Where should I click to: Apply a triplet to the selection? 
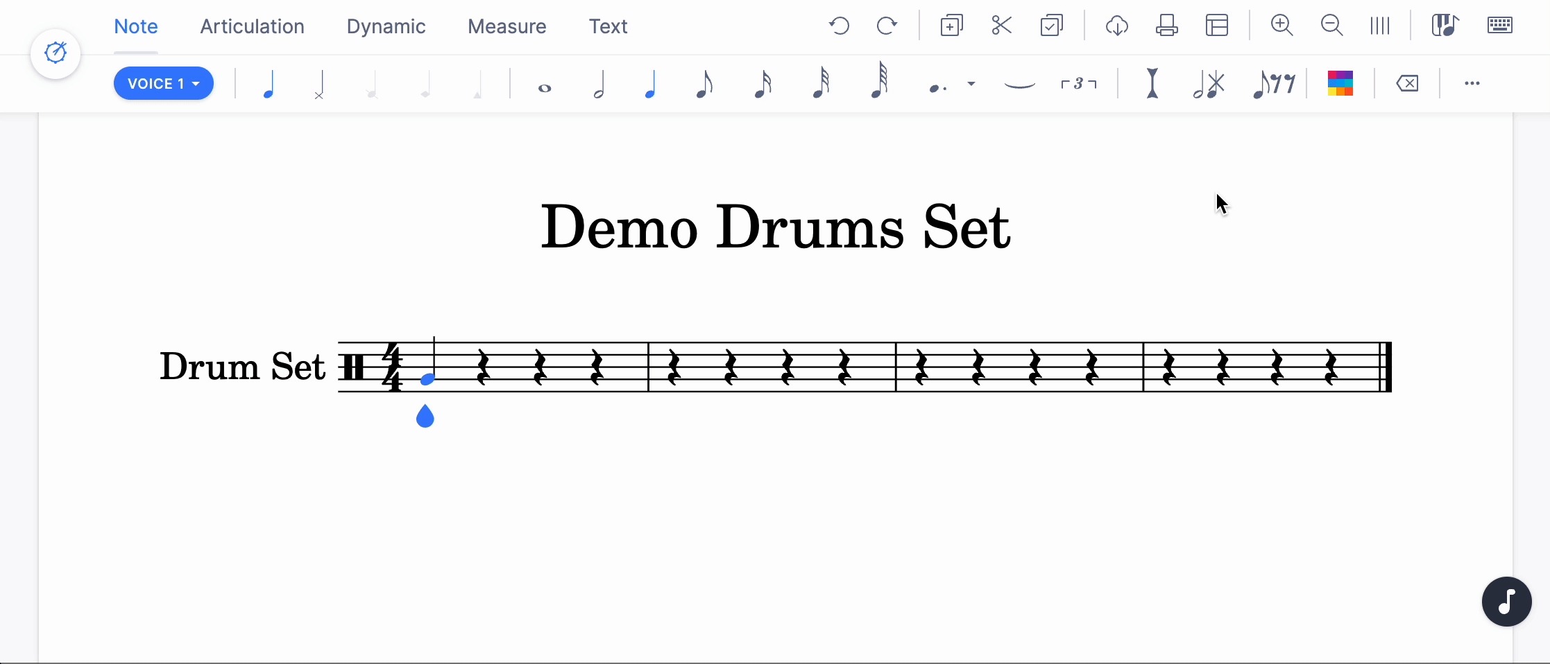pyautogui.click(x=1078, y=84)
